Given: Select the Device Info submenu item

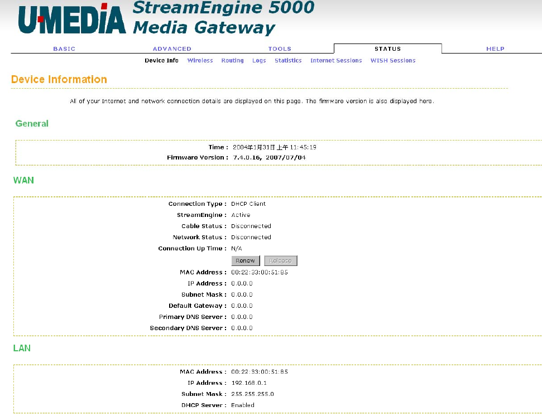Looking at the screenshot, I should (x=161, y=60).
